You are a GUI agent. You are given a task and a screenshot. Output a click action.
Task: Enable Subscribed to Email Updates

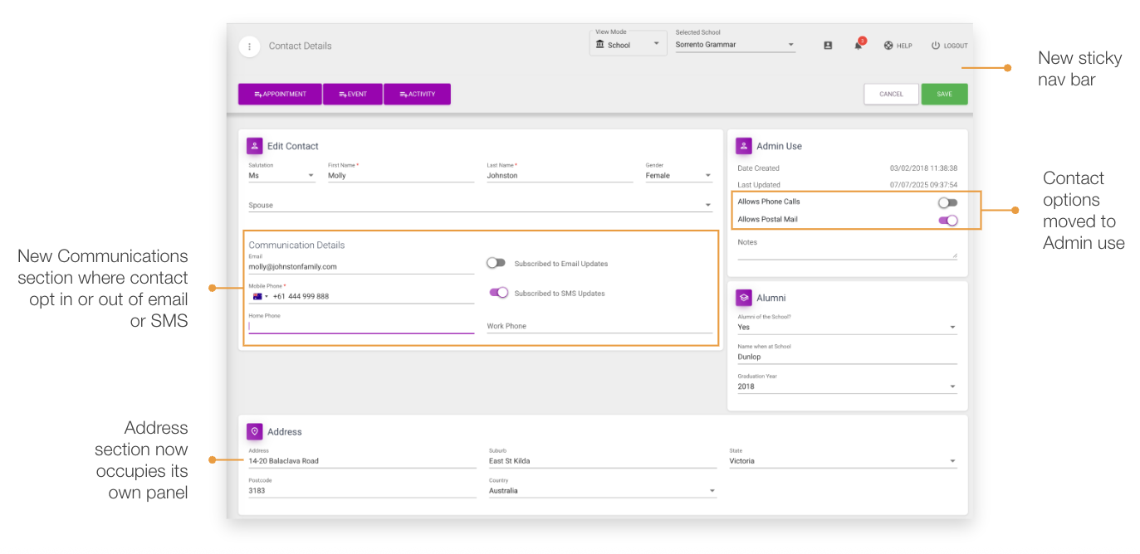496,262
